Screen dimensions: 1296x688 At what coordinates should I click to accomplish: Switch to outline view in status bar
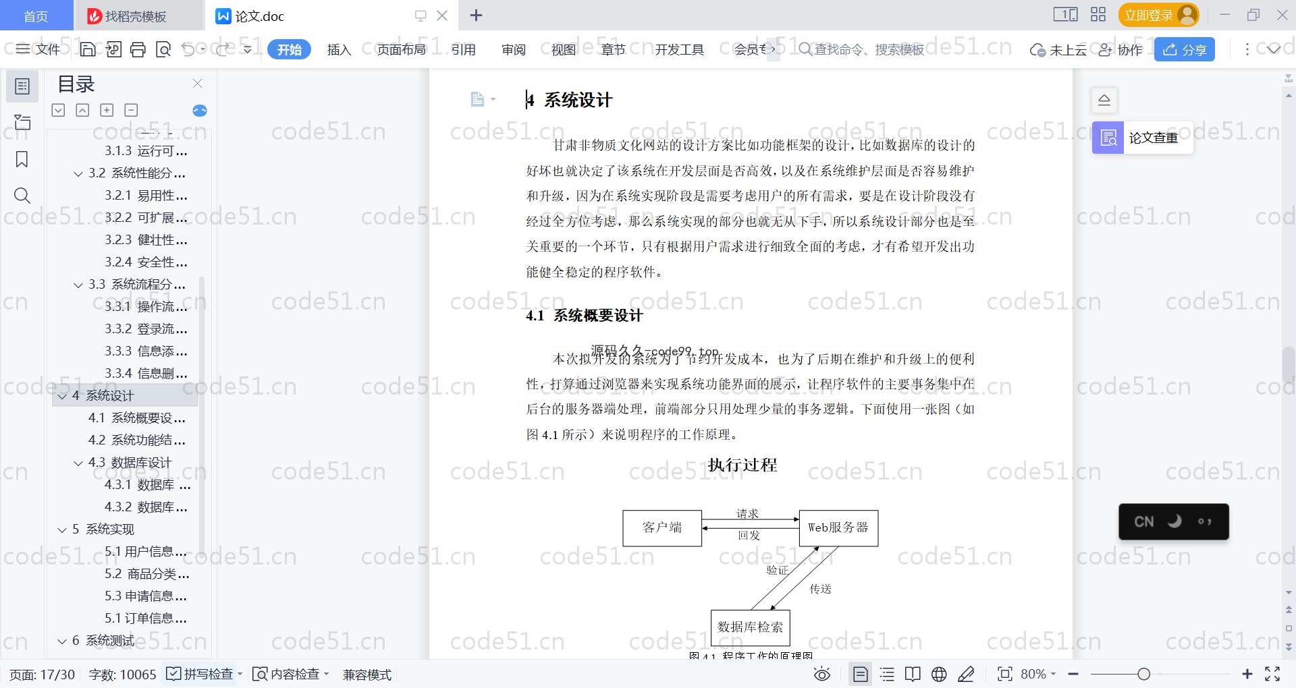pyautogui.click(x=887, y=674)
